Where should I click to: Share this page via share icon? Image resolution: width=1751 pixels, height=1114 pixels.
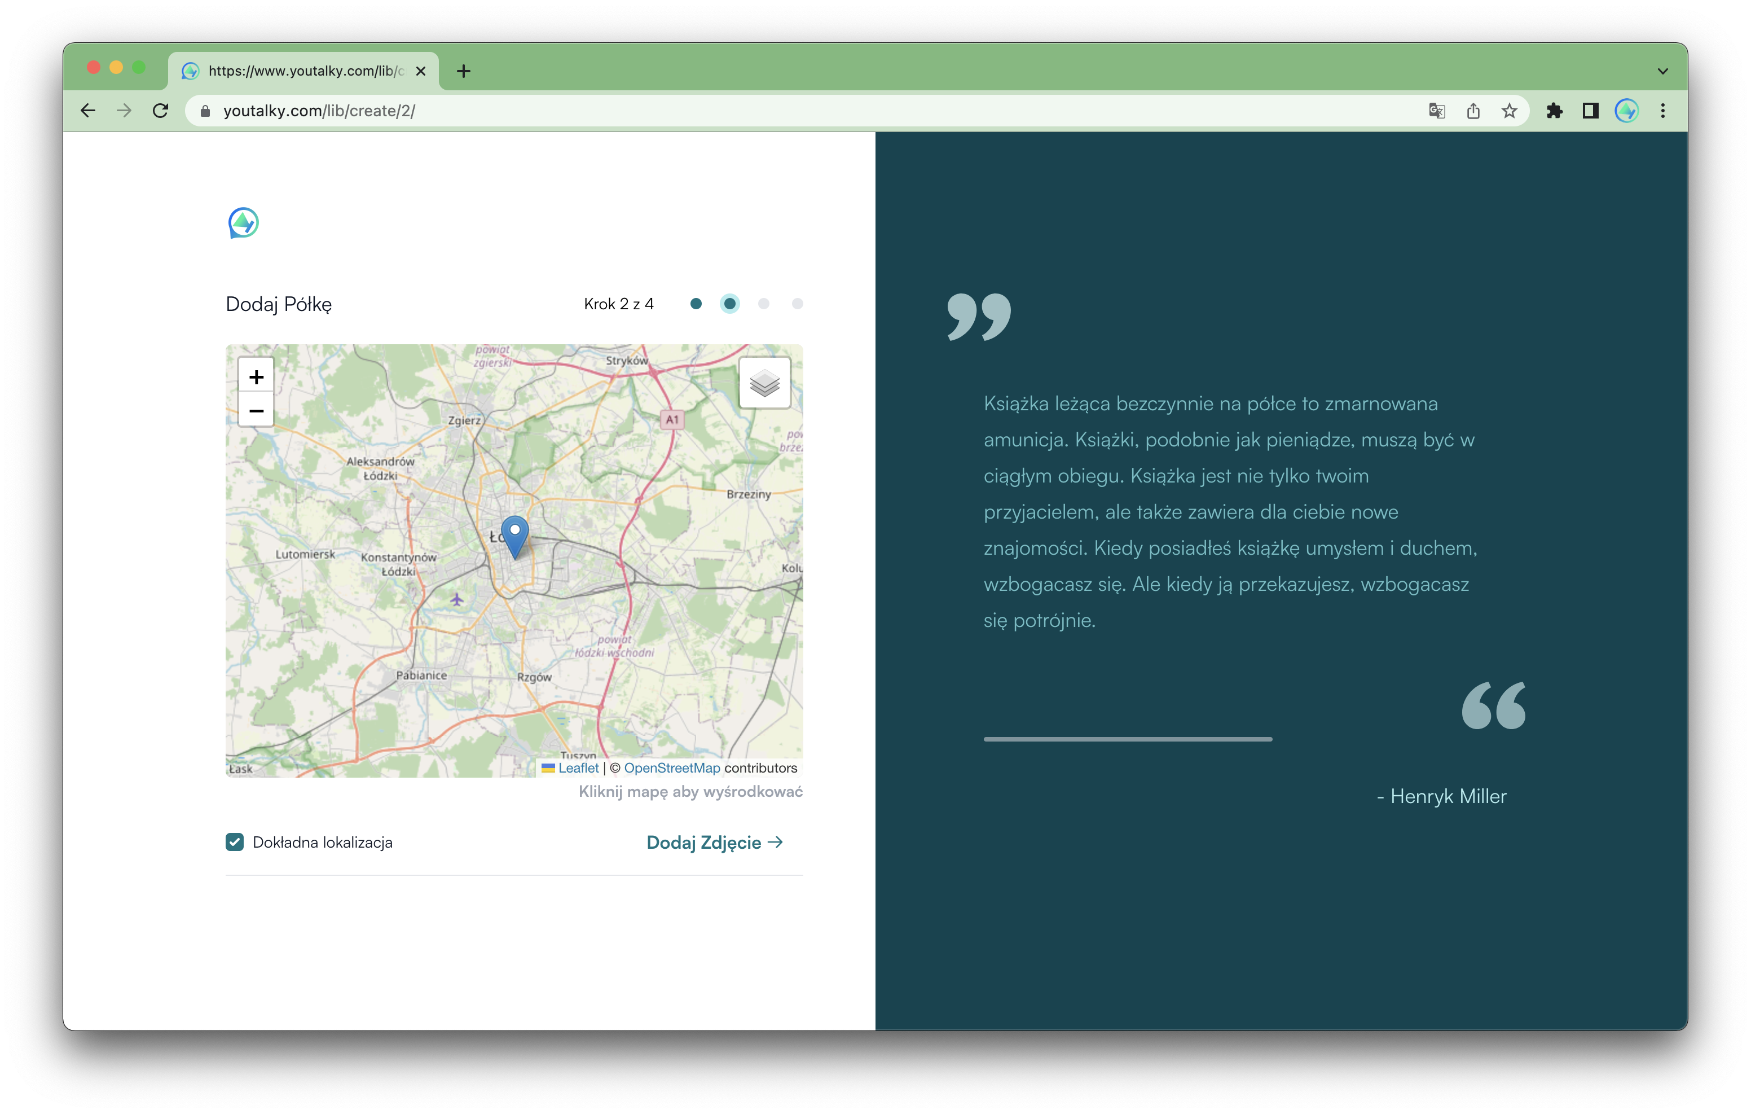click(x=1472, y=111)
